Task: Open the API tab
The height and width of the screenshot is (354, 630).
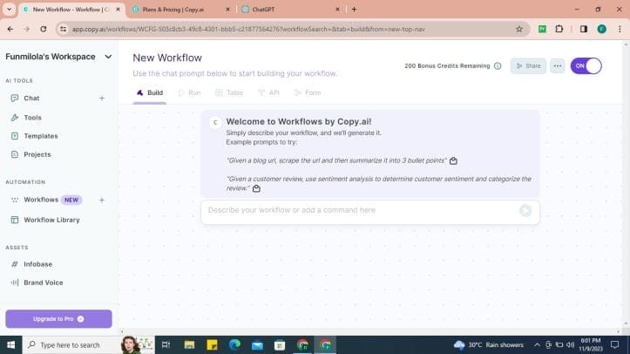Action: point(268,92)
